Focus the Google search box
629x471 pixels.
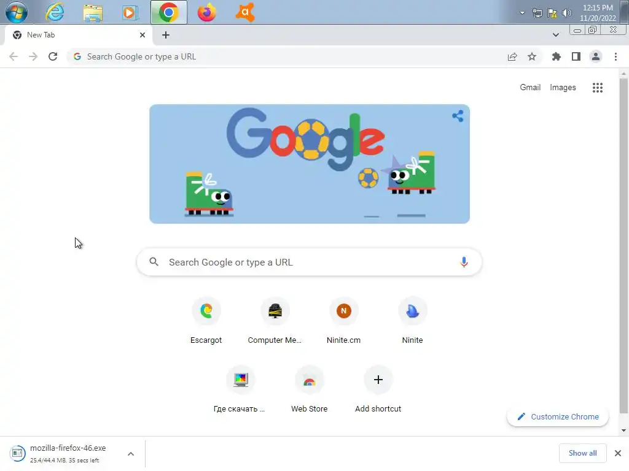click(x=310, y=262)
